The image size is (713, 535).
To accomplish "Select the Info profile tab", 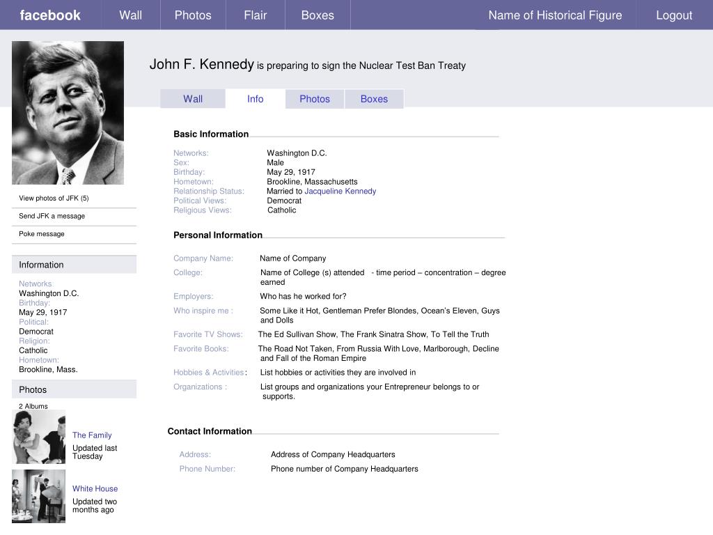I will (255, 99).
